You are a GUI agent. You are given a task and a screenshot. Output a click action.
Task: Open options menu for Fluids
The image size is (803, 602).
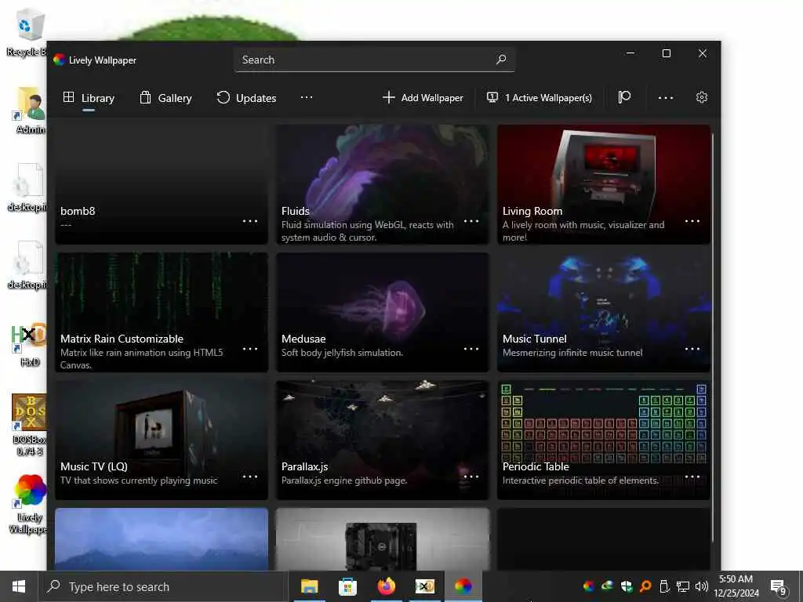(471, 221)
